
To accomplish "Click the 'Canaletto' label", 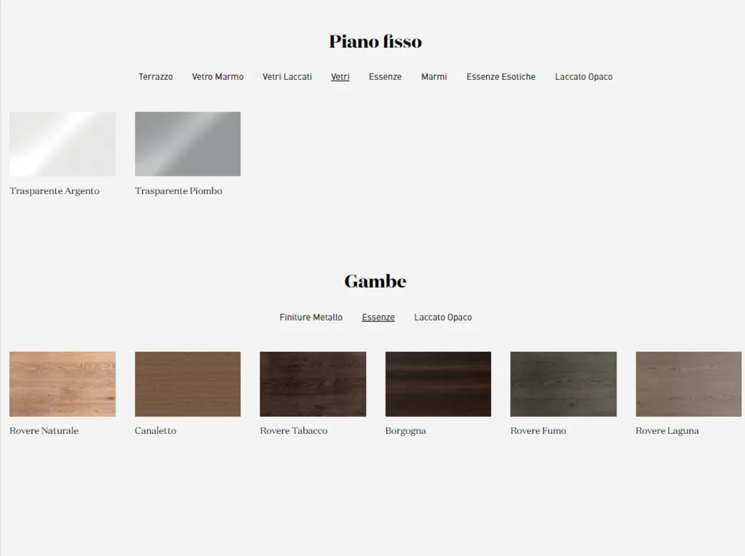I will (x=156, y=431).
